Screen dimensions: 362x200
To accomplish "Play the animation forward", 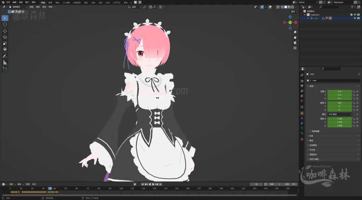I will (153, 184).
